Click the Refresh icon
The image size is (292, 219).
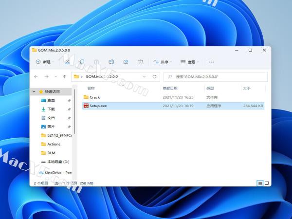tap(154, 76)
